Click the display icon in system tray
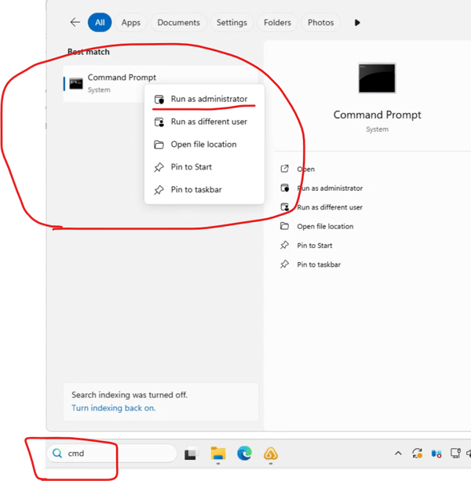 tap(455, 454)
